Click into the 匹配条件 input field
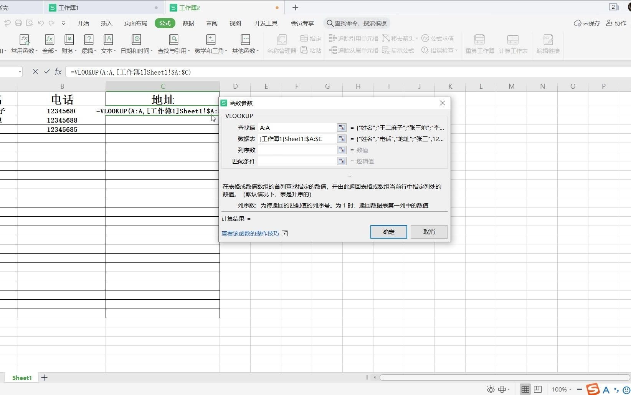This screenshot has width=631, height=395. [297, 161]
